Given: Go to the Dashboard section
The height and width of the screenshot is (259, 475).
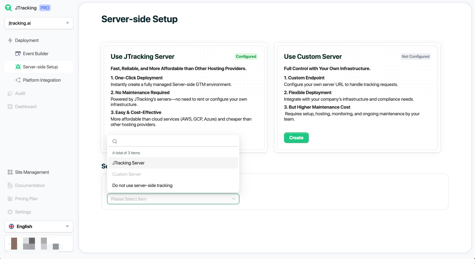Looking at the screenshot, I should 25,106.
